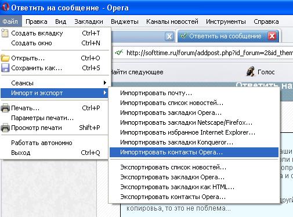Click the site icon in address bar
Viewport: 293px width, 217px height.
pos(119,52)
